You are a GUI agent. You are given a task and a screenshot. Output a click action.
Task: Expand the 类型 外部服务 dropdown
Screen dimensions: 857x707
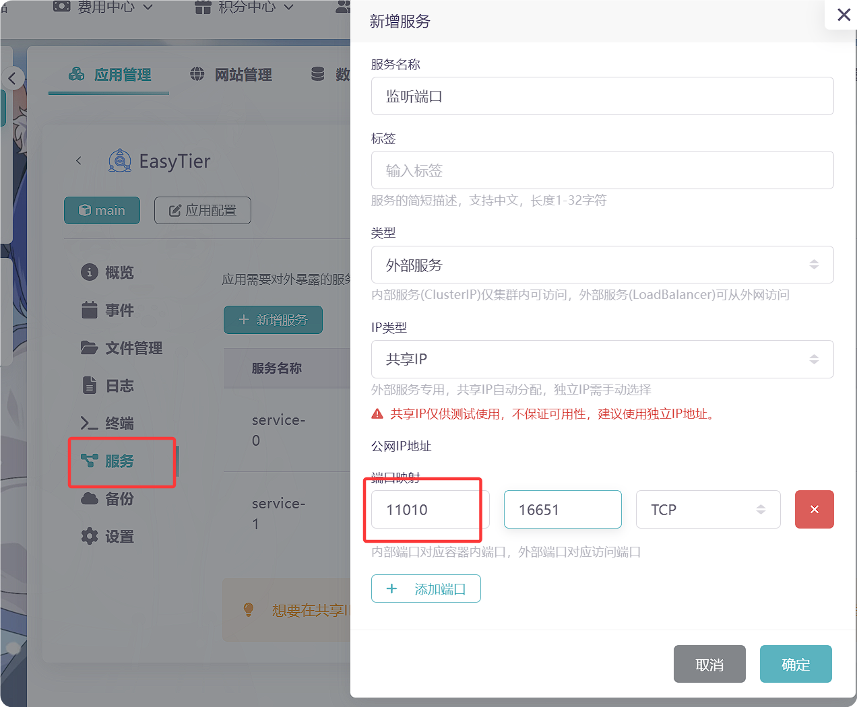pyautogui.click(x=602, y=265)
